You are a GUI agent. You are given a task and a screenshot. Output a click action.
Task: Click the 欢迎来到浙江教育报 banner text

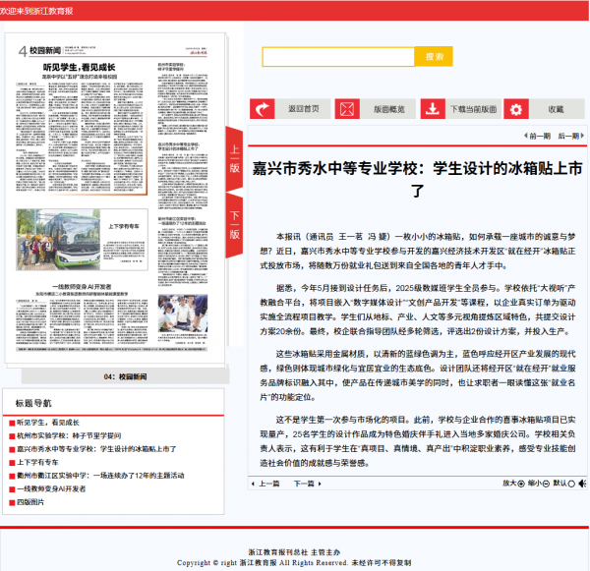(x=36, y=11)
